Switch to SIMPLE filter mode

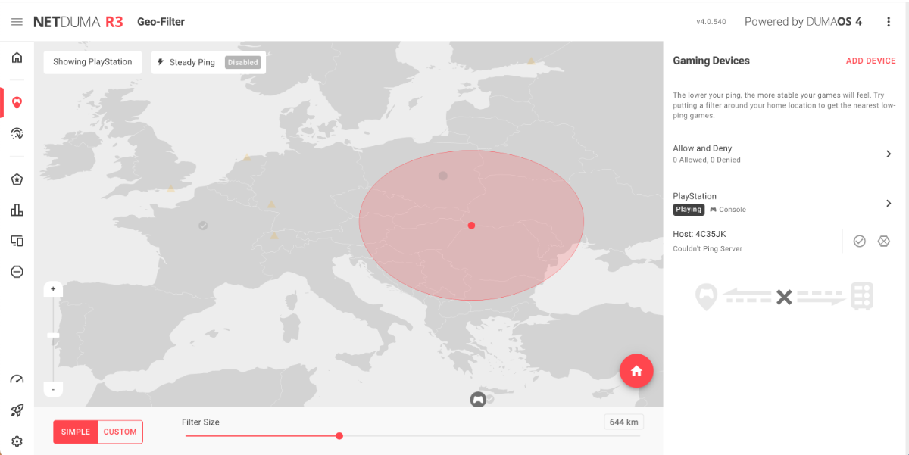[x=76, y=432]
